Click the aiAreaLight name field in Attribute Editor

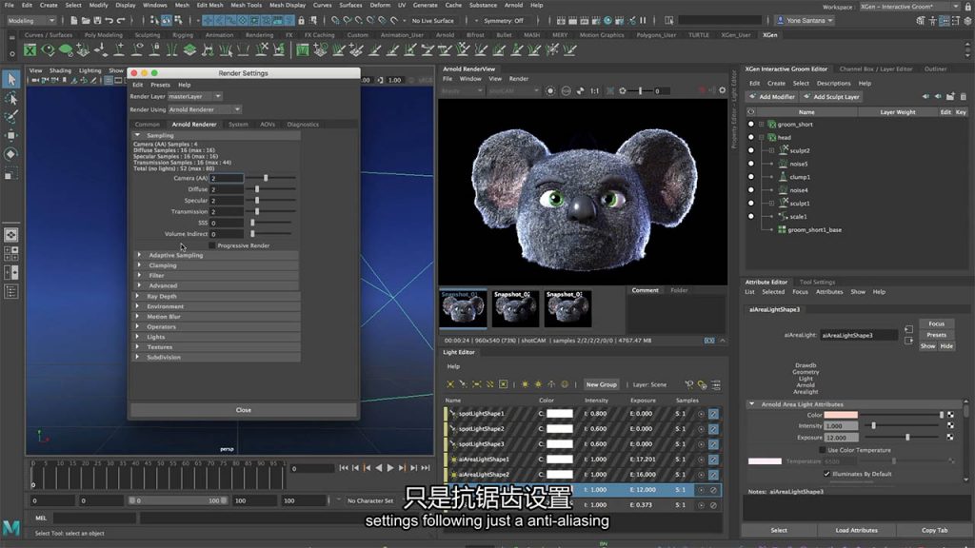click(x=859, y=336)
